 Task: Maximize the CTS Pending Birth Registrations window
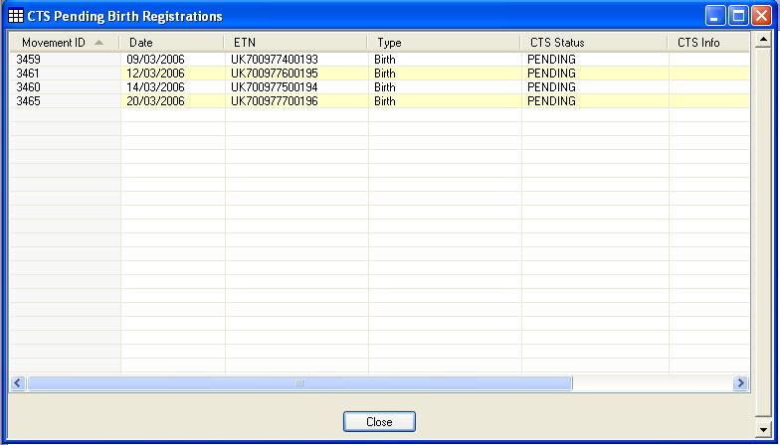[738, 16]
